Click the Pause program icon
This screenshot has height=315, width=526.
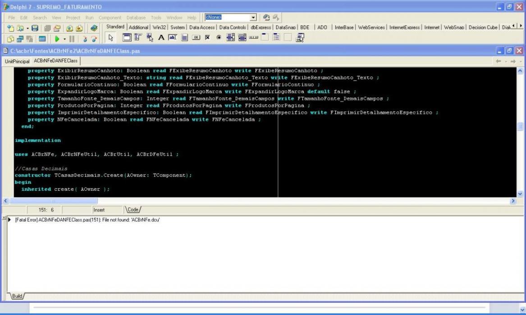(x=72, y=39)
